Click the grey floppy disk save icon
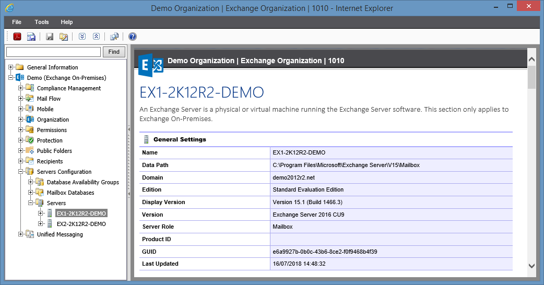 coord(50,37)
